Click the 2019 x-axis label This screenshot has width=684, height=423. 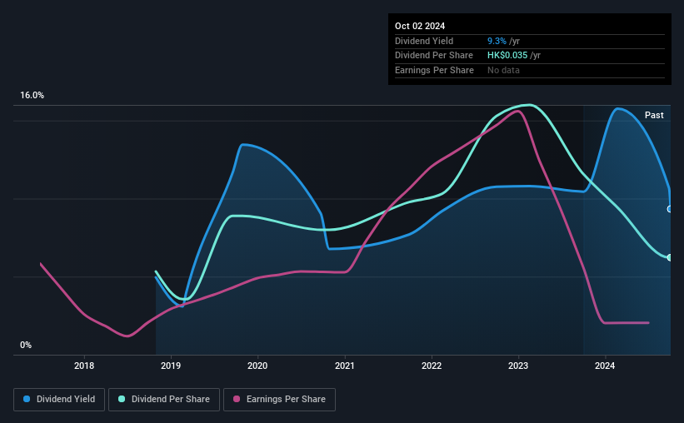pyautogui.click(x=171, y=366)
